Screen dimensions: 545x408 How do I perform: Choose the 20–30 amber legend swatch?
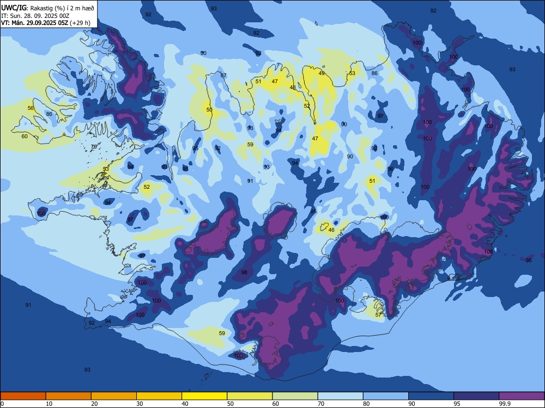(x=114, y=396)
